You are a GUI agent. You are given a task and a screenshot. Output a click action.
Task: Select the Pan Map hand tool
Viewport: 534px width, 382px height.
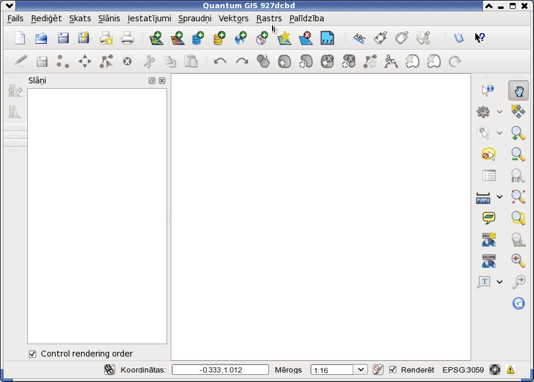coord(519,90)
